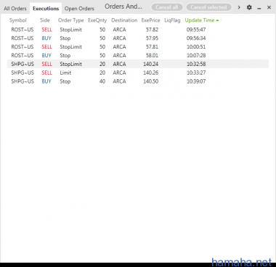
Task: Click the Cancel all button
Action: (x=167, y=7)
